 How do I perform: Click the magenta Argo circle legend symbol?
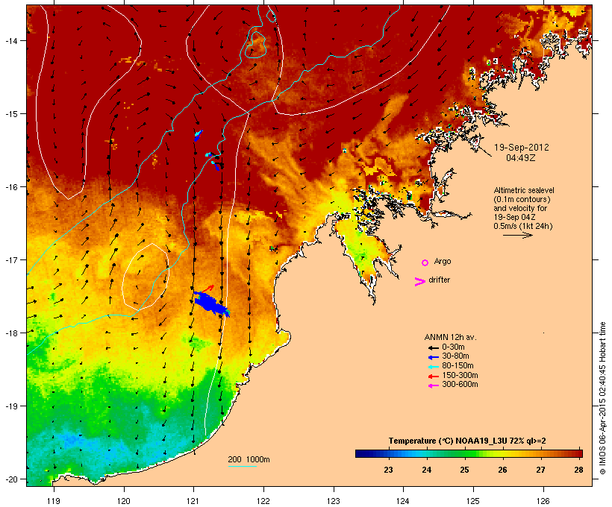425,262
